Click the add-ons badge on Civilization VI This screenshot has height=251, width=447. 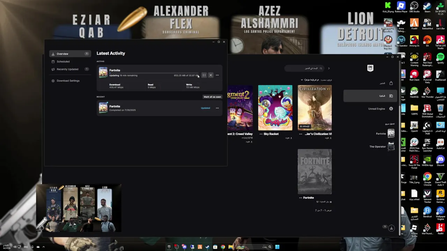[x=306, y=126]
